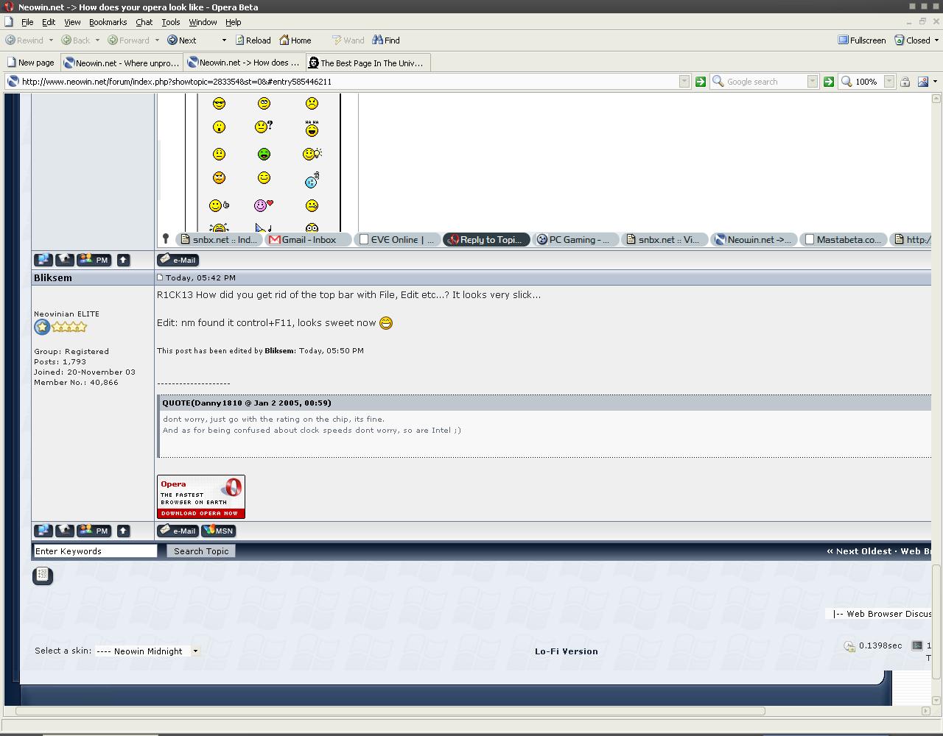Click the up-arrow icon above Bliksem's name

click(x=123, y=260)
